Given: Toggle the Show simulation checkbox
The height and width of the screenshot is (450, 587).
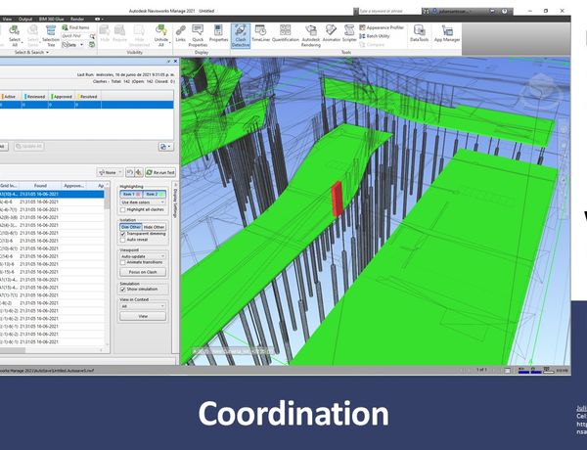Looking at the screenshot, I should [x=121, y=291].
